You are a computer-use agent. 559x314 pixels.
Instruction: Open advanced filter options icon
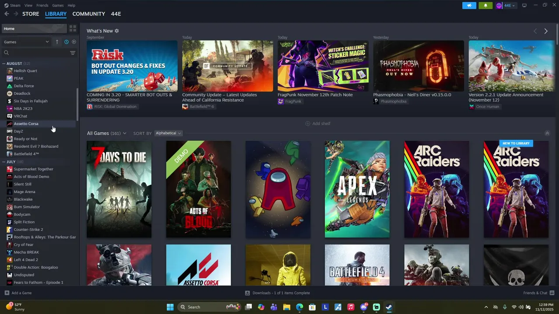(x=72, y=53)
